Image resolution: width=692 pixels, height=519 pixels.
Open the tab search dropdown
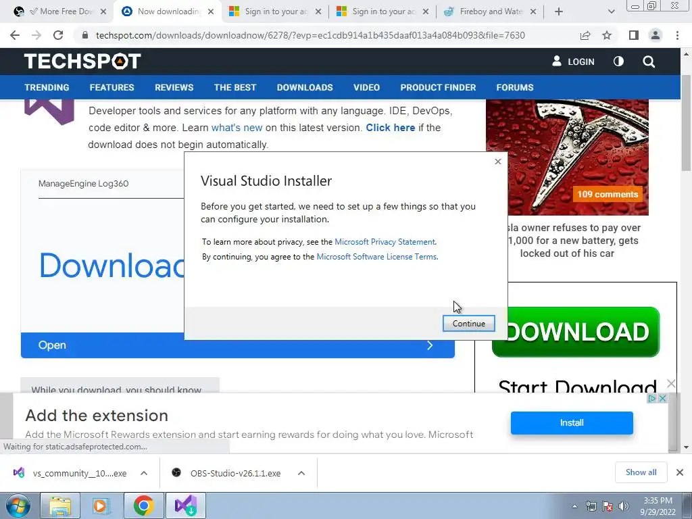pos(611,11)
